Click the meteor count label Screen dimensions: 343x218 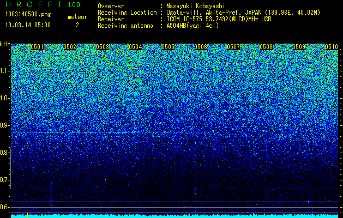[x=77, y=17]
